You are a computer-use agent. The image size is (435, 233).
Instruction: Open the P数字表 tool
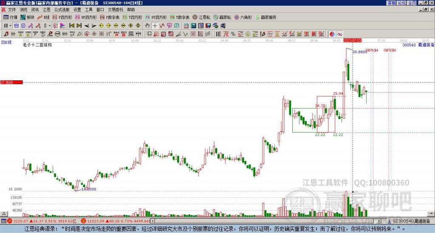click(x=110, y=17)
